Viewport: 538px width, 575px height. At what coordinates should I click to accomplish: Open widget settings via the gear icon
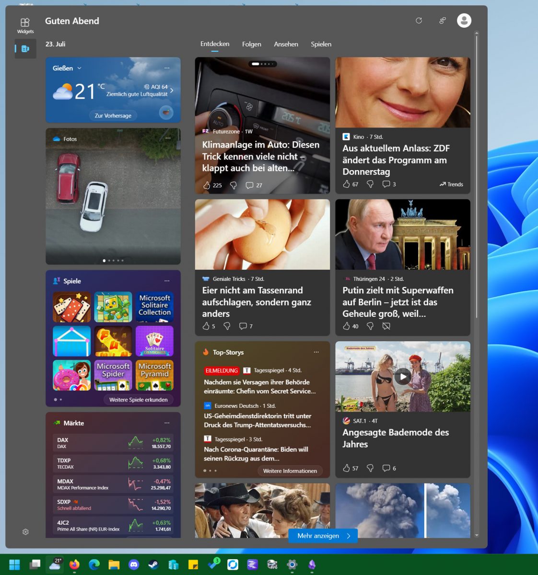[x=25, y=531]
